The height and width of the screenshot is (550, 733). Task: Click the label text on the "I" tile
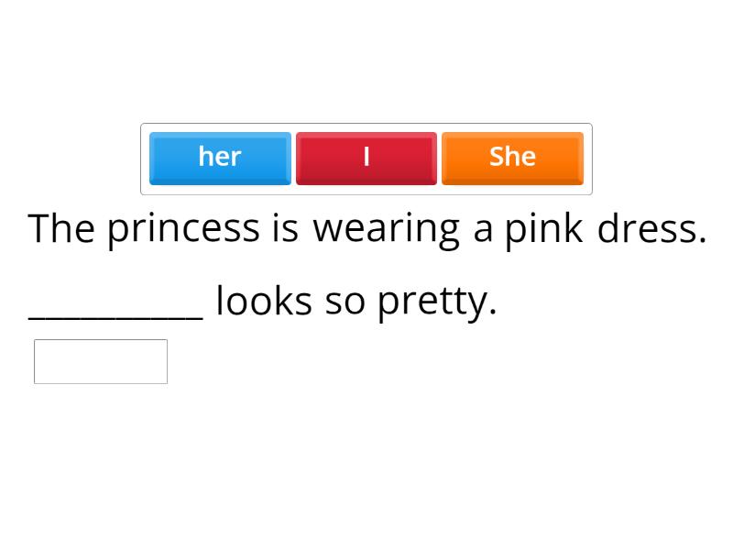(366, 157)
